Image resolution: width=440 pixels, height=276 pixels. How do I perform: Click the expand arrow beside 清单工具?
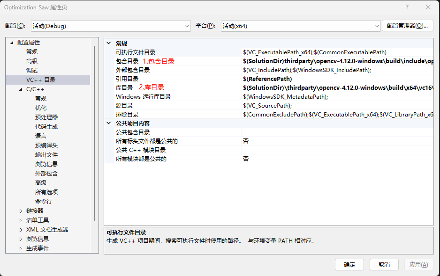click(x=21, y=220)
